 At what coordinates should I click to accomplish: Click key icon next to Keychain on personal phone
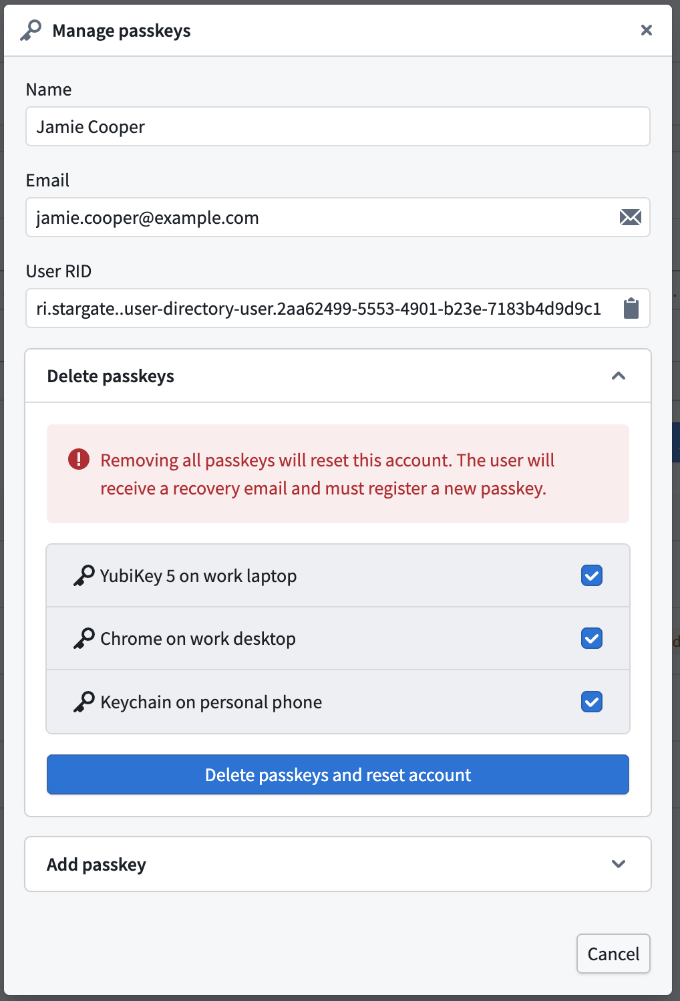tap(84, 702)
